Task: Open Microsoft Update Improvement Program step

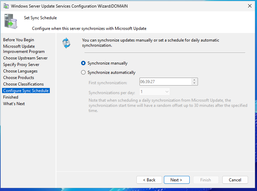Action: point(24,49)
